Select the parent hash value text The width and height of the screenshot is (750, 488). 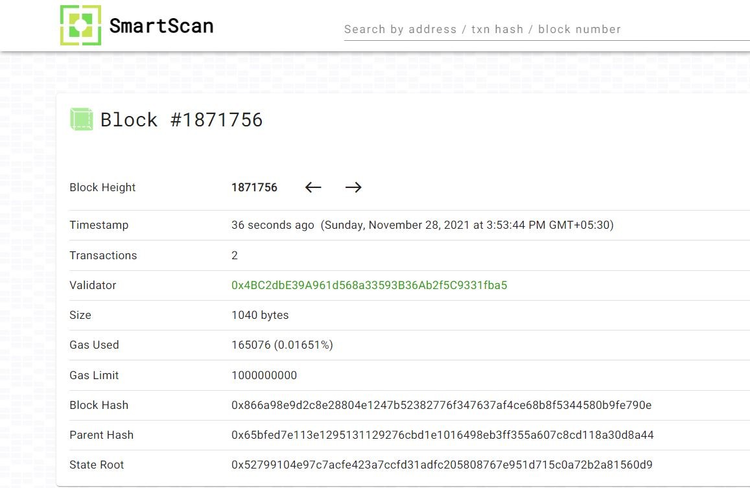point(443,435)
